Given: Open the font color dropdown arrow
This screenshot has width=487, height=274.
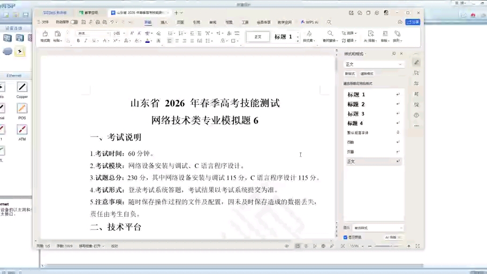Looking at the screenshot, I should coord(151,41).
